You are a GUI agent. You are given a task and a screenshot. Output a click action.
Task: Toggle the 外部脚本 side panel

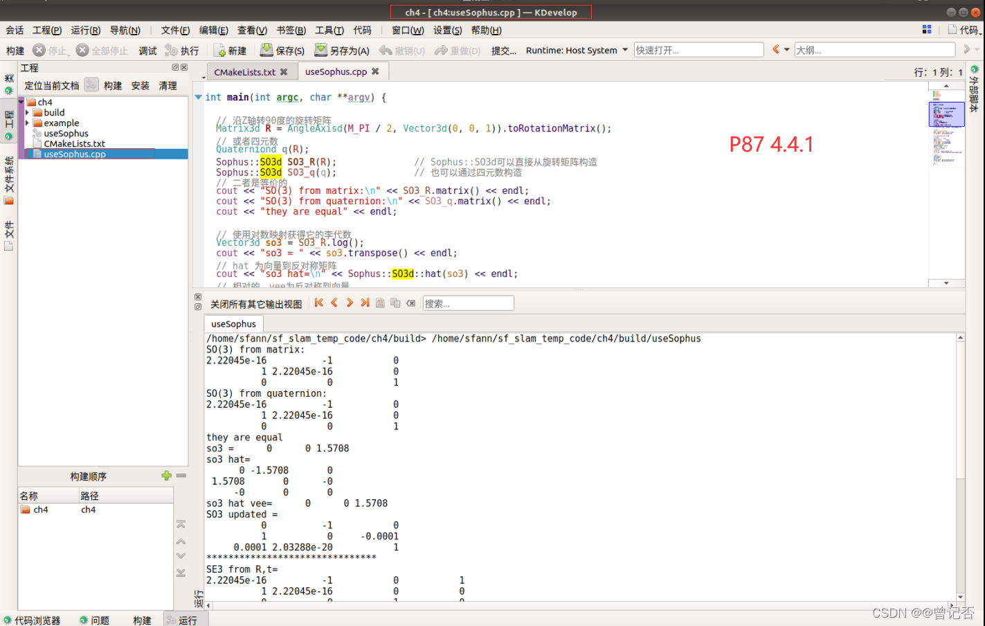coord(975,89)
